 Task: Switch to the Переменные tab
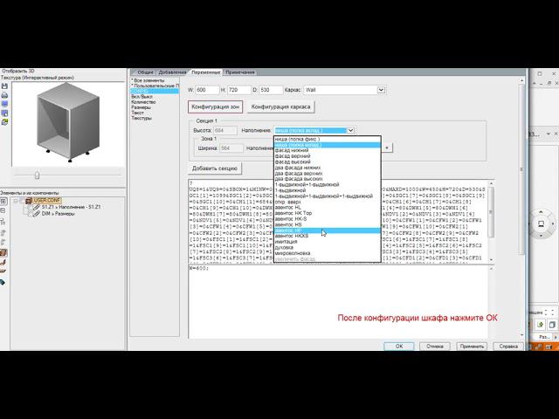tap(206, 72)
